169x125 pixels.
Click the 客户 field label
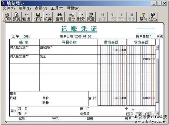(x=23, y=113)
